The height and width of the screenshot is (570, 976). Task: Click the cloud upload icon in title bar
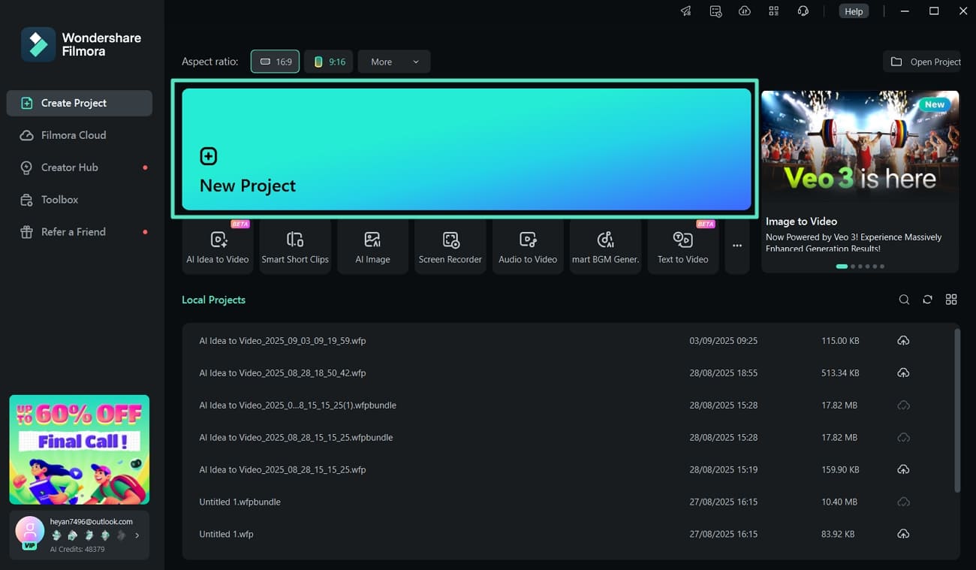pyautogui.click(x=745, y=11)
